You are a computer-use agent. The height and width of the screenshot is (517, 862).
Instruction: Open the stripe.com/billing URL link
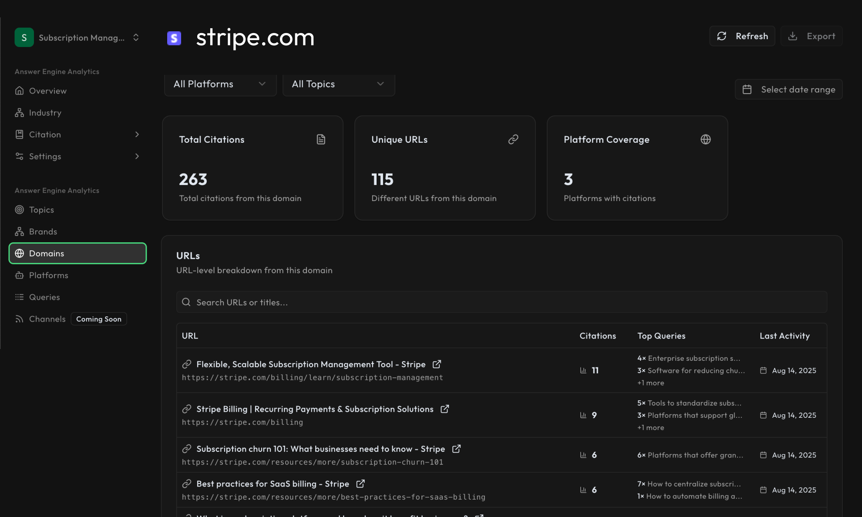(242, 422)
